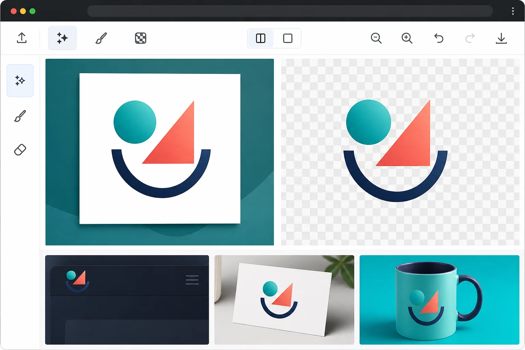The image size is (525, 350).
Task: Select the sparkles auto-remove tool in left sidebar
Action: point(20,81)
